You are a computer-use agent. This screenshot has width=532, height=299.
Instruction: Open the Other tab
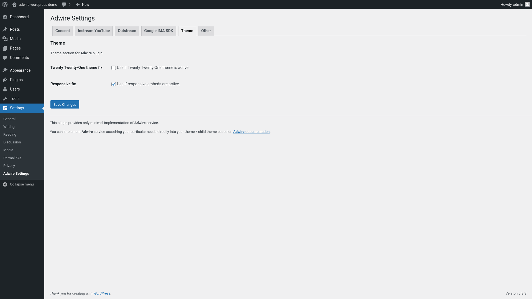(206, 31)
